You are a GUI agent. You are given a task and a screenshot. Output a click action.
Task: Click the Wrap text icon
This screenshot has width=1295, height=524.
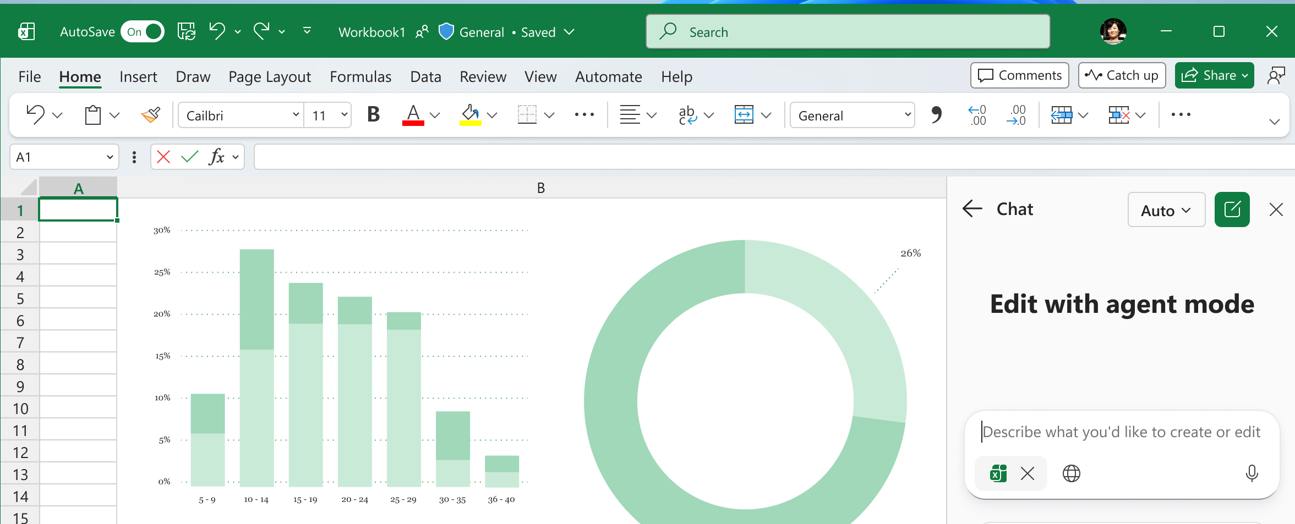pos(687,115)
